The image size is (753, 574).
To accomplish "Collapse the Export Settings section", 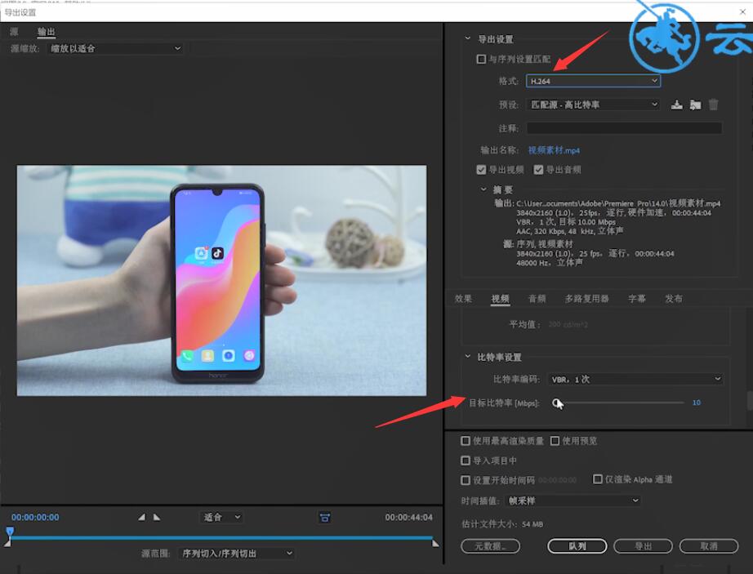I will pyautogui.click(x=468, y=38).
